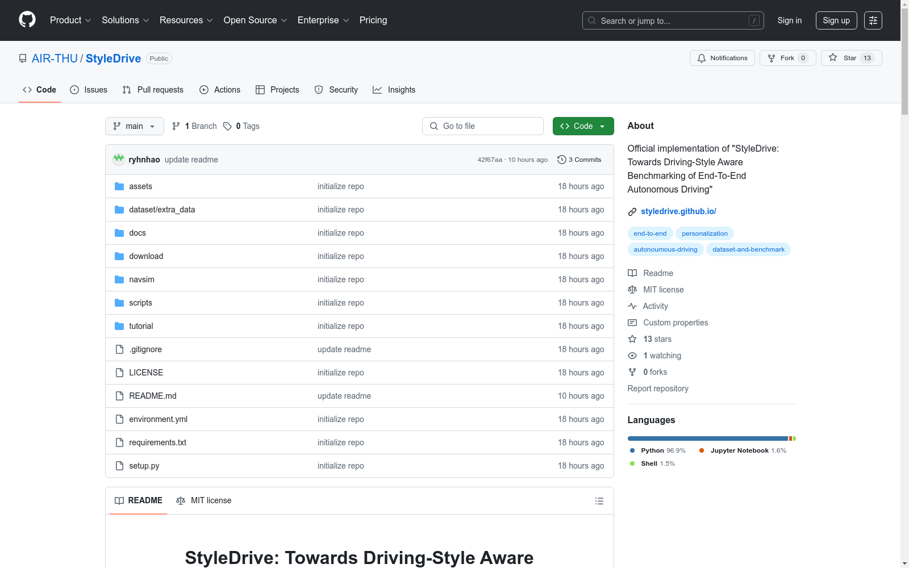Click the tag icon next to 0 Tags

pos(227,126)
